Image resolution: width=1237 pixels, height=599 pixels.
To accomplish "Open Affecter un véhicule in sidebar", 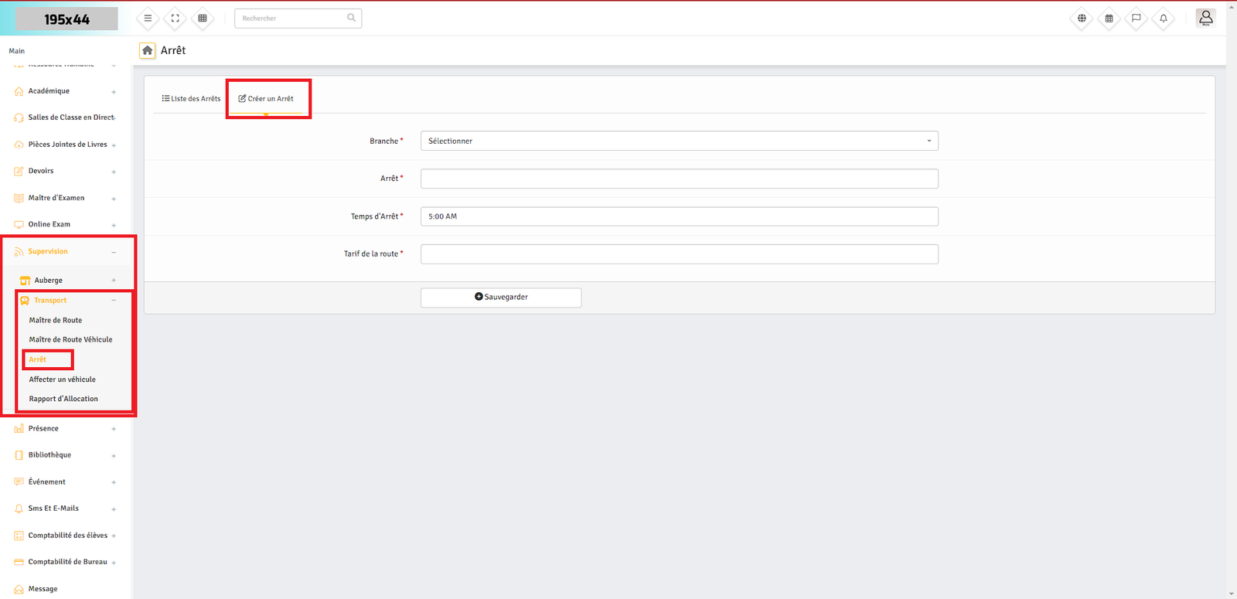I will [x=62, y=379].
